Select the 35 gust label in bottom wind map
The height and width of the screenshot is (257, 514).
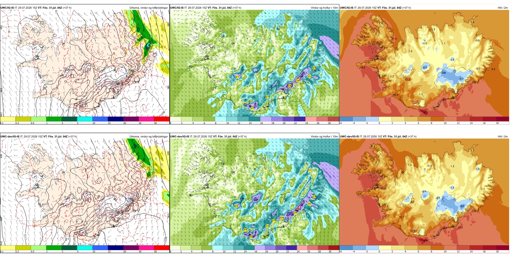(x=282, y=218)
